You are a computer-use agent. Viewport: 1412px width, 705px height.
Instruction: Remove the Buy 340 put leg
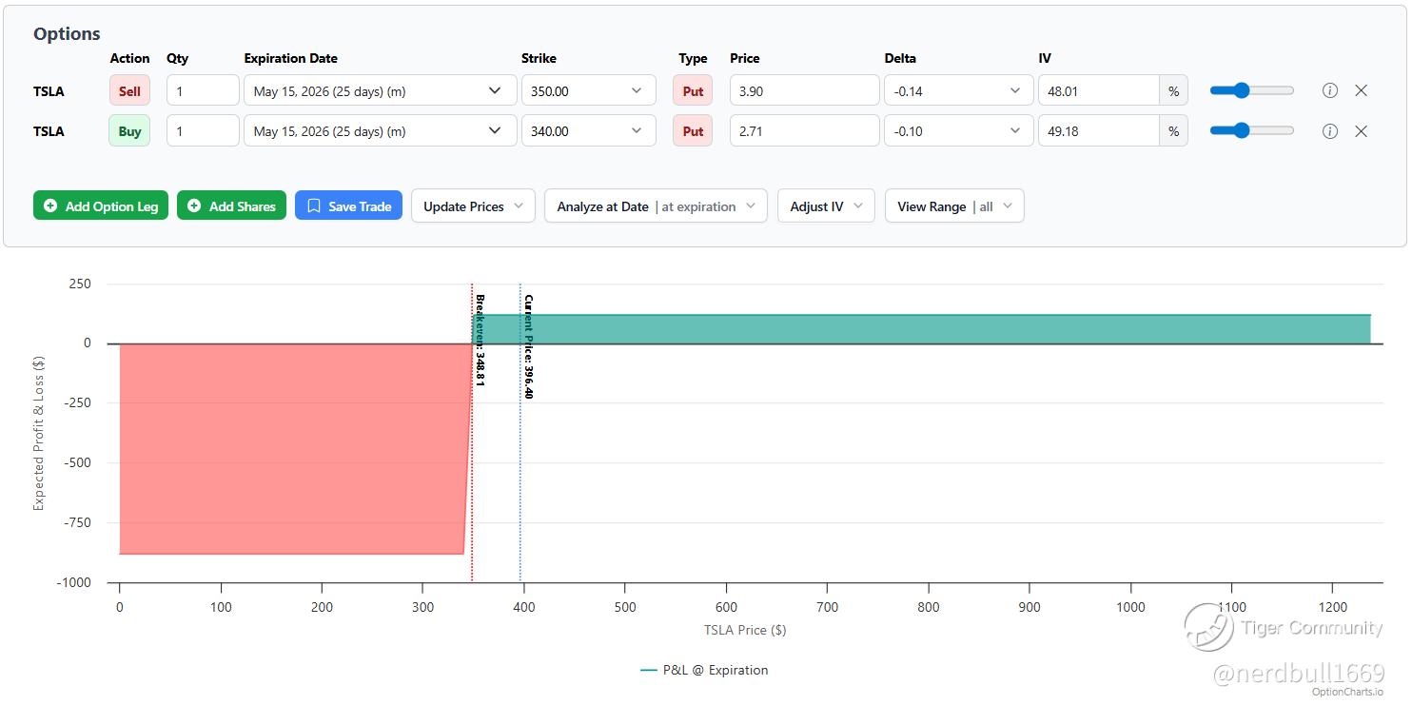1361,131
